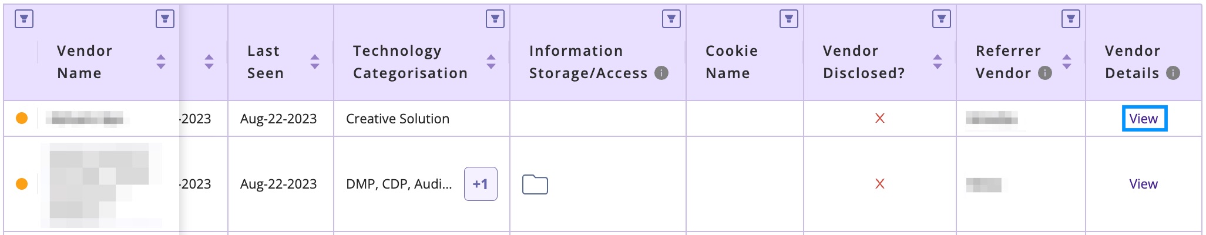Show info tooltip for Referrer Vendor
The height and width of the screenshot is (235, 1206).
(1045, 73)
